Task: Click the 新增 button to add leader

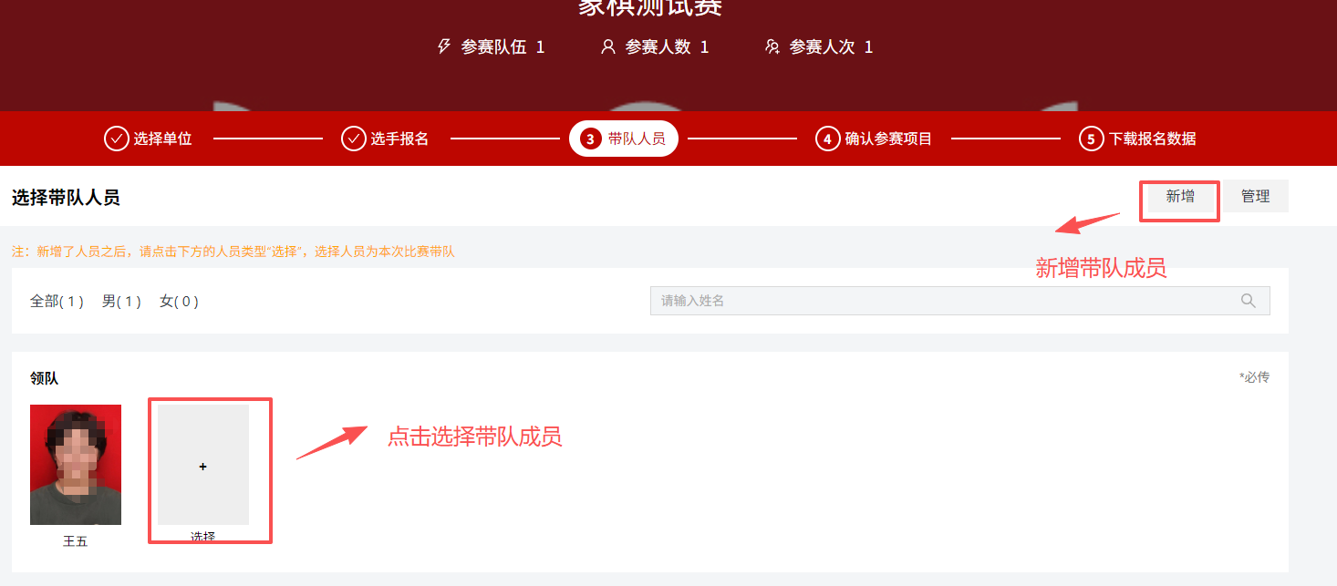Action: [1179, 195]
